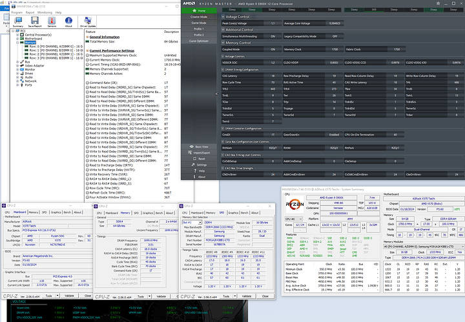The image size is (465, 322).
Task: Click the About info icon in HWiNFO64 toolbar
Action: [x=68, y=22]
